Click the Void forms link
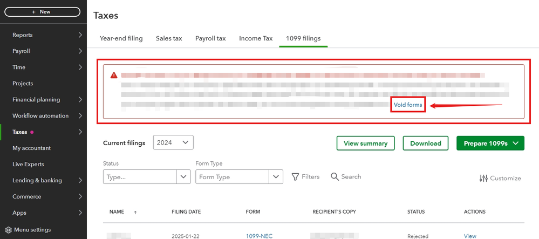Viewport: 539px width, 239px height. click(x=408, y=105)
